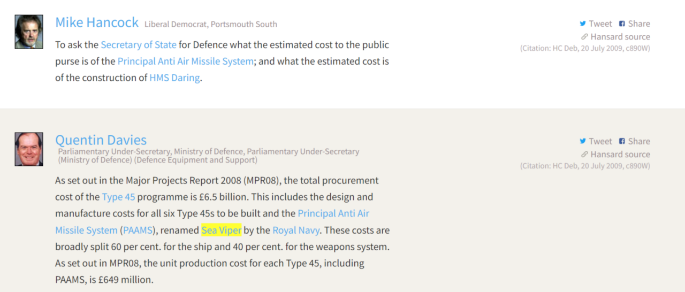Open Quentin Davies' name link
Screen dimensions: 685x292
(x=101, y=140)
